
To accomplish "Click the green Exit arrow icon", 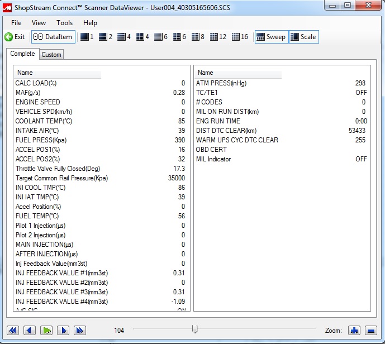I will pyautogui.click(x=8, y=37).
